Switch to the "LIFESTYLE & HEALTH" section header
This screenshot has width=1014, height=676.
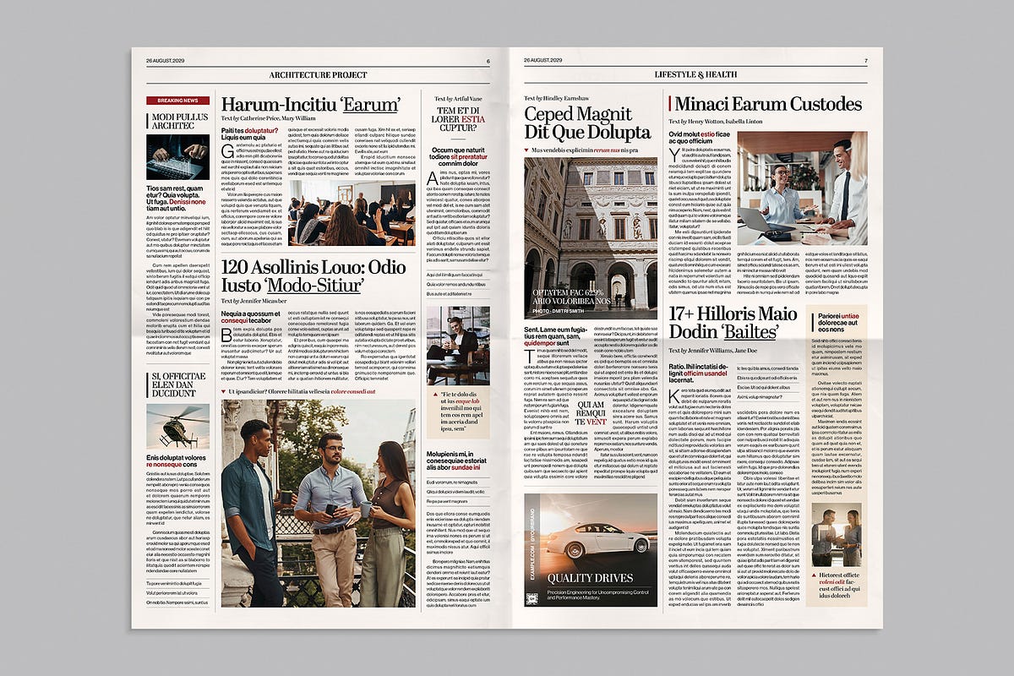pyautogui.click(x=696, y=74)
